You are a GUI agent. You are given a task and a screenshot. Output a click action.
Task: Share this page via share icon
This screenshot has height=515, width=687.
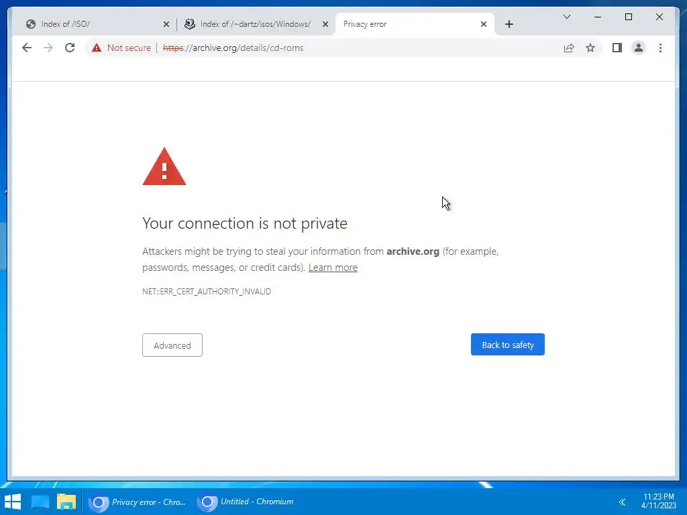pos(569,48)
